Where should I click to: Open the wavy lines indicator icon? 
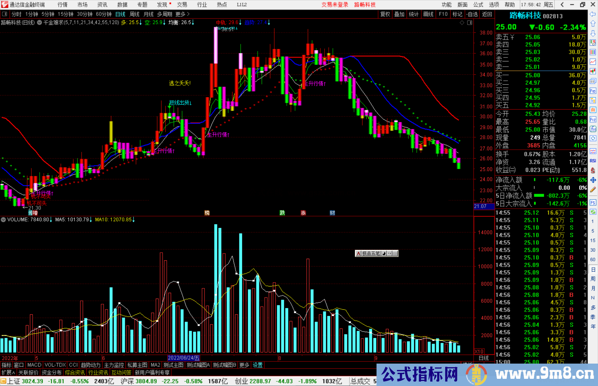tap(593, 151)
